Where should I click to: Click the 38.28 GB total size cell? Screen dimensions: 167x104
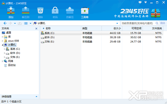click(x=115, y=37)
